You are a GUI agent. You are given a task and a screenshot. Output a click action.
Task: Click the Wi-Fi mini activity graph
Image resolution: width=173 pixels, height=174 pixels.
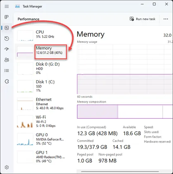click(x=25, y=122)
